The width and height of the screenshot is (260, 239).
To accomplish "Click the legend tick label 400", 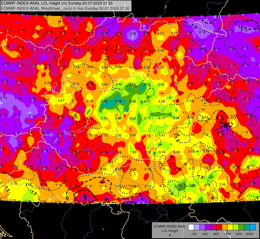I will point(205,234).
